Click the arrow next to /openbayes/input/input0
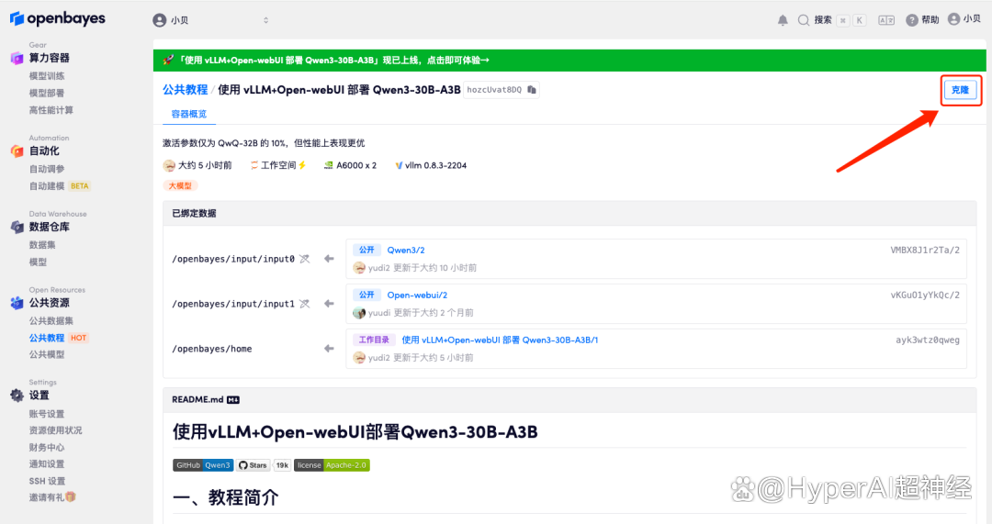The height and width of the screenshot is (524, 992). point(329,259)
